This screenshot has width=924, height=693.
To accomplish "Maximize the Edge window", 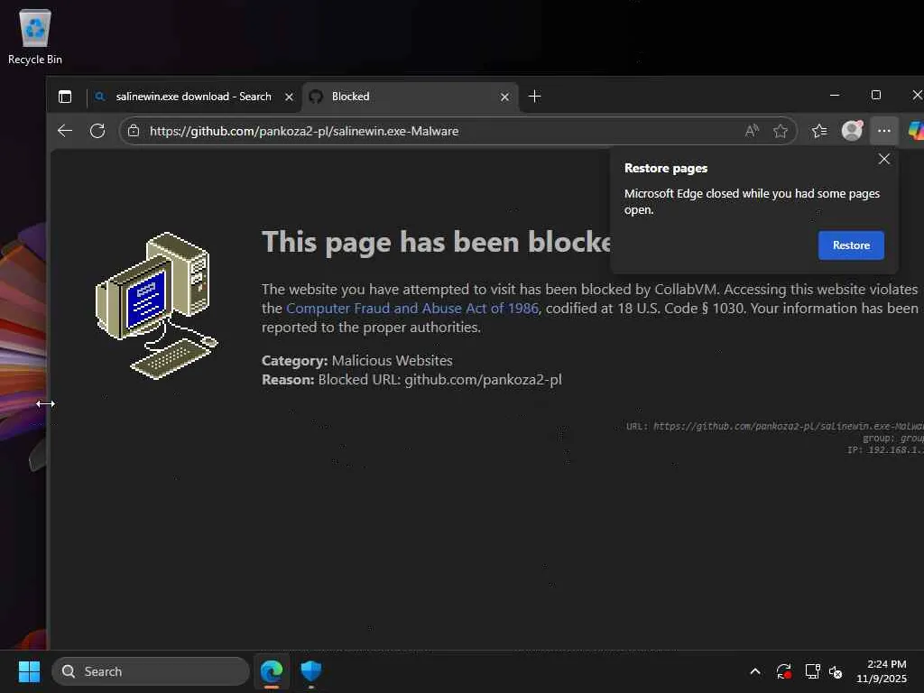I will point(876,95).
